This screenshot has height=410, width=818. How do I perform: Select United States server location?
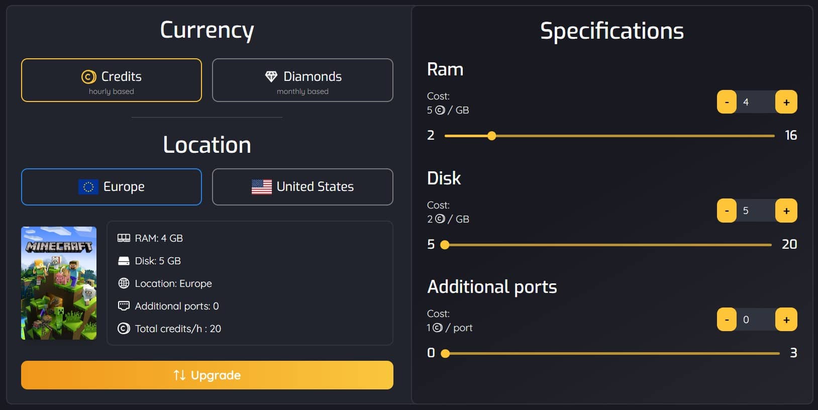click(x=302, y=186)
